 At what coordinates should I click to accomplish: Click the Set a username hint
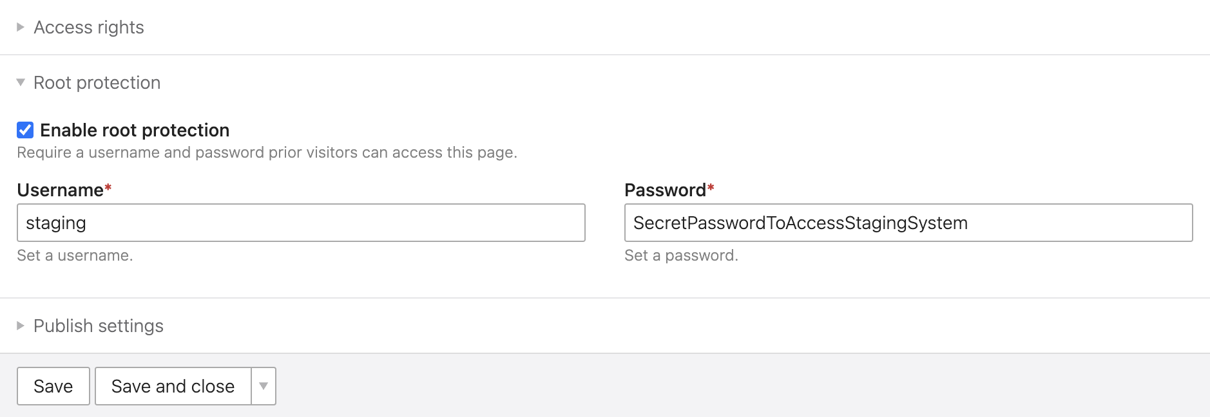click(75, 255)
